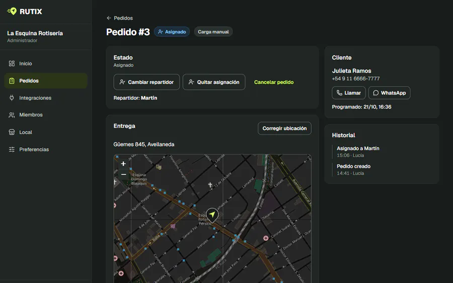Open WhatsApp chat with client
The width and height of the screenshot is (453, 283).
[390, 93]
